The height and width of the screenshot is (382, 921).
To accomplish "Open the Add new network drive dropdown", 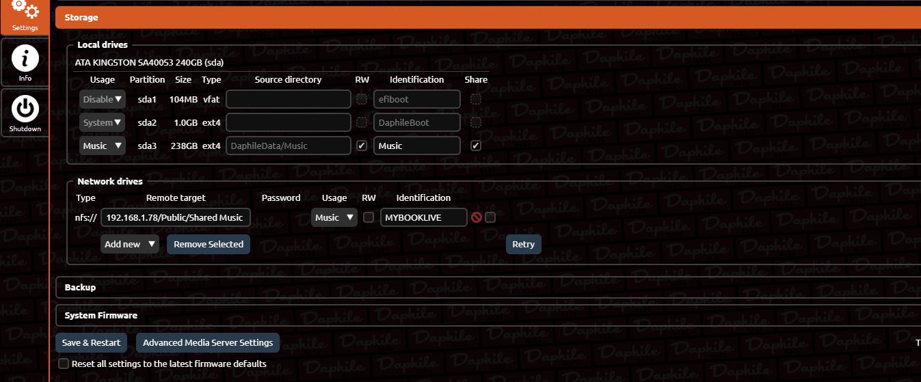I will (x=130, y=244).
